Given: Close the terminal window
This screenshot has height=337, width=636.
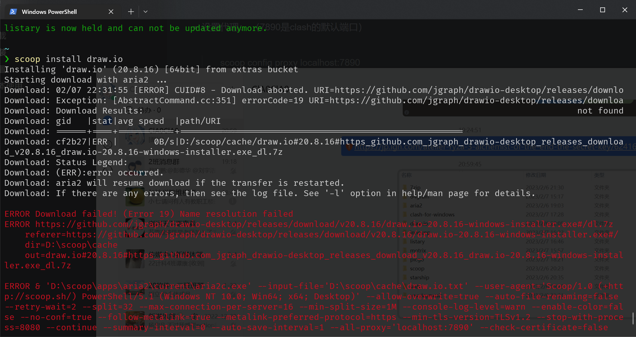Looking at the screenshot, I should click(625, 10).
